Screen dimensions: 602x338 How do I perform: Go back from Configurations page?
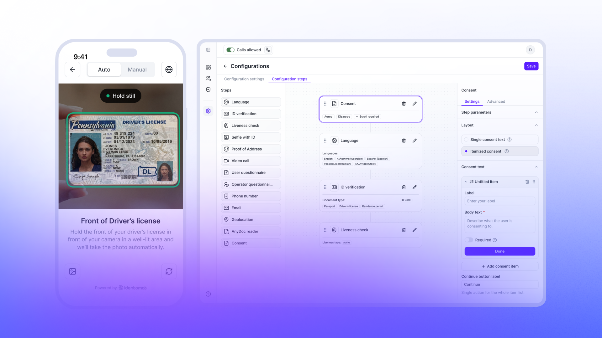(225, 66)
